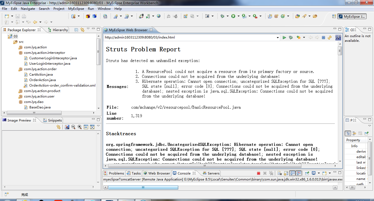
Task: Click the Deploy MyEclipse J2EE project icon
Action: point(141,16)
